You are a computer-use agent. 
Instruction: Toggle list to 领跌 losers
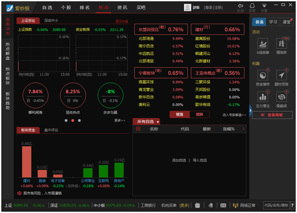tap(199, 115)
